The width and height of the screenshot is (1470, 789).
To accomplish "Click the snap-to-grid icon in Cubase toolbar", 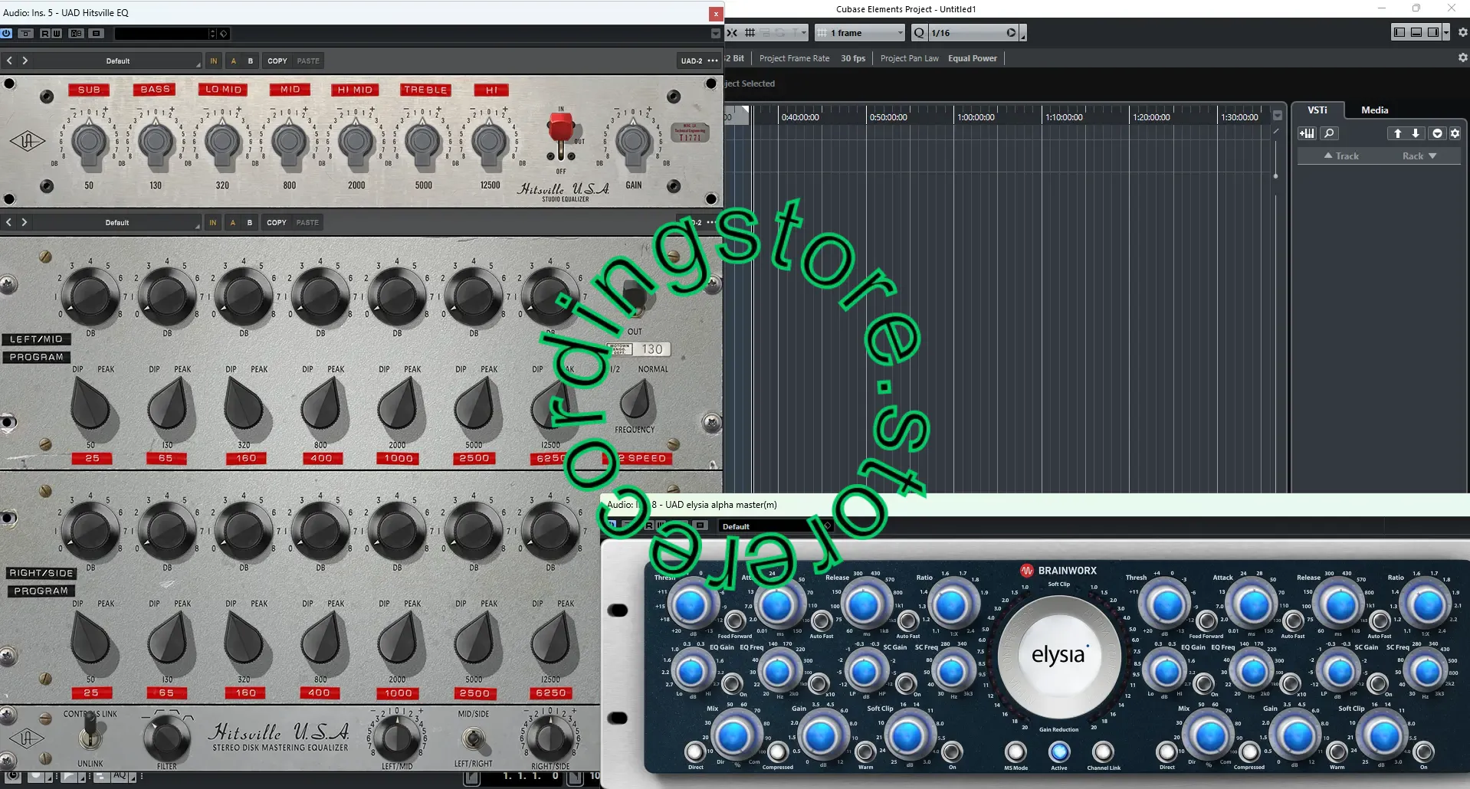I will pos(750,33).
